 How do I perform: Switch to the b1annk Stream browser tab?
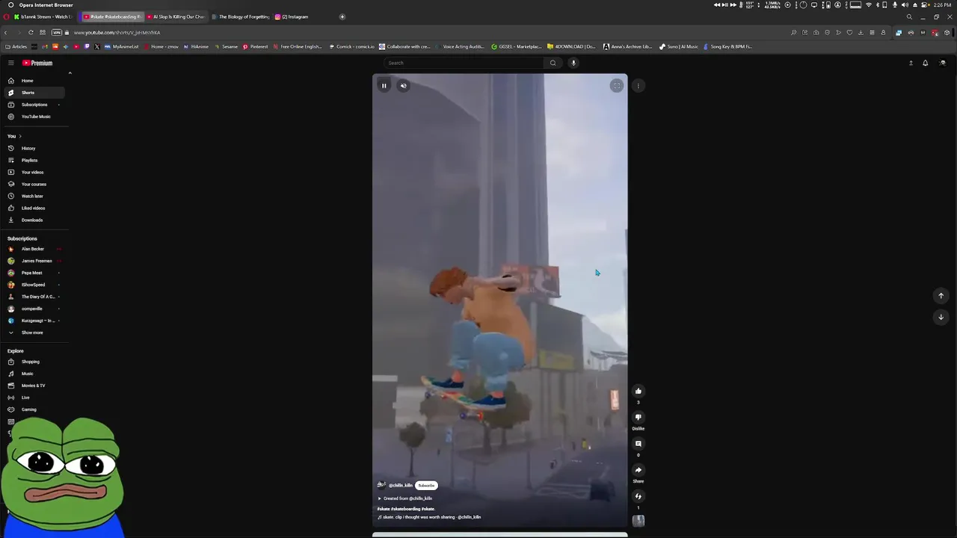click(x=45, y=16)
